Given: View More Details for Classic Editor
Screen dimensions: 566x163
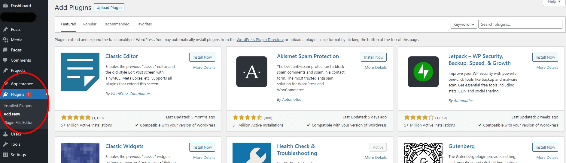Looking at the screenshot, I should [x=204, y=68].
